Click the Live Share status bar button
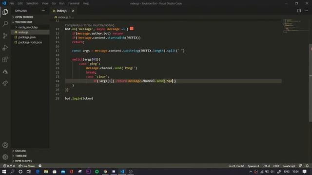This screenshot has width=312, height=175. pos(26,166)
